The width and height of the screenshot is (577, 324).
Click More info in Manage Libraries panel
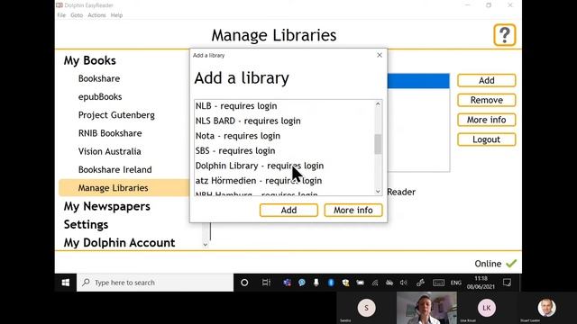point(487,120)
